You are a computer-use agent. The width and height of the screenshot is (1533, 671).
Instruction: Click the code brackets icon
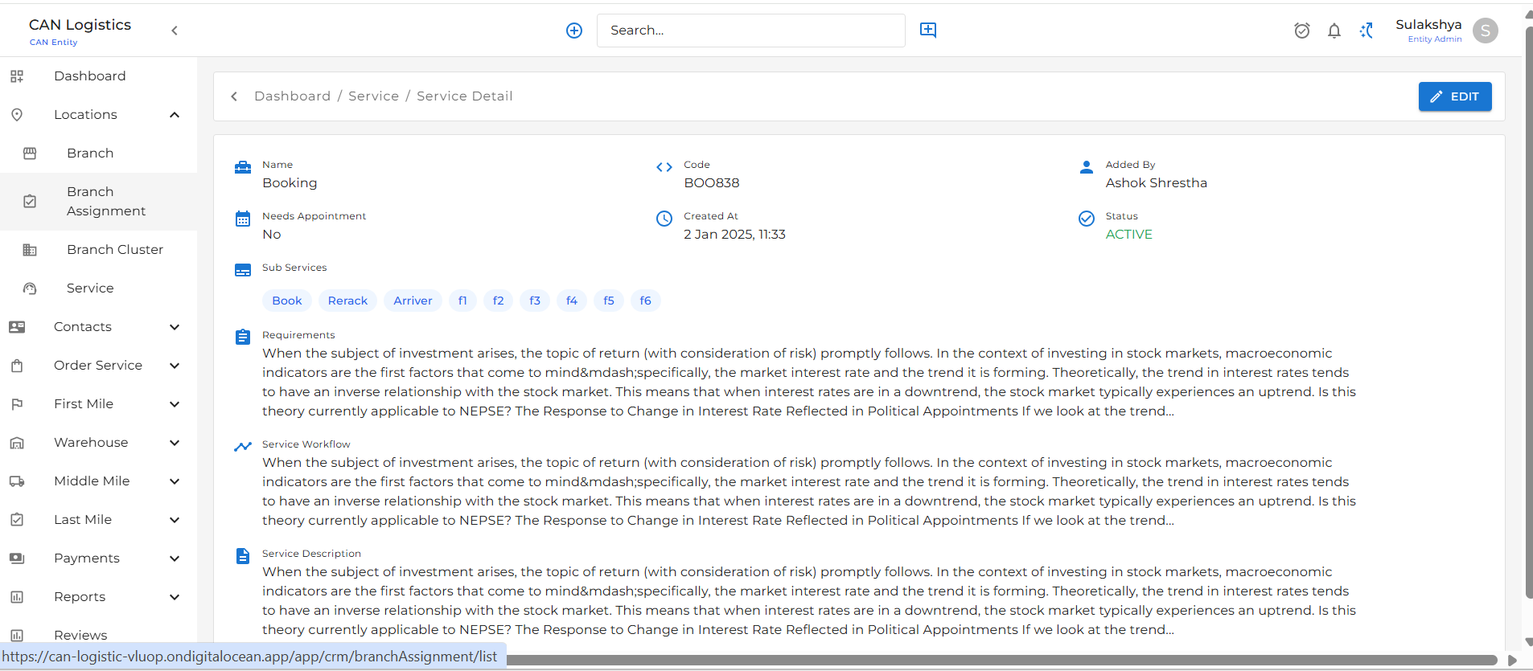point(664,167)
